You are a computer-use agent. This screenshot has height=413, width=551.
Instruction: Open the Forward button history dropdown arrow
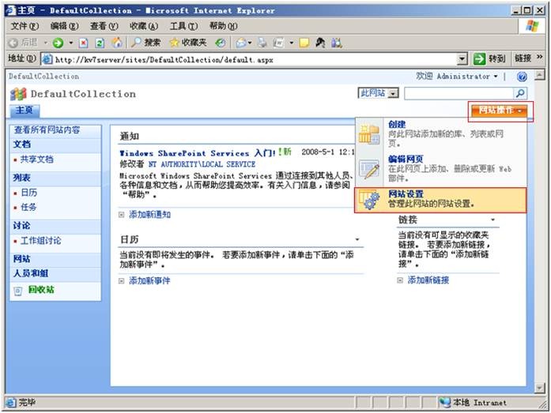(x=70, y=43)
